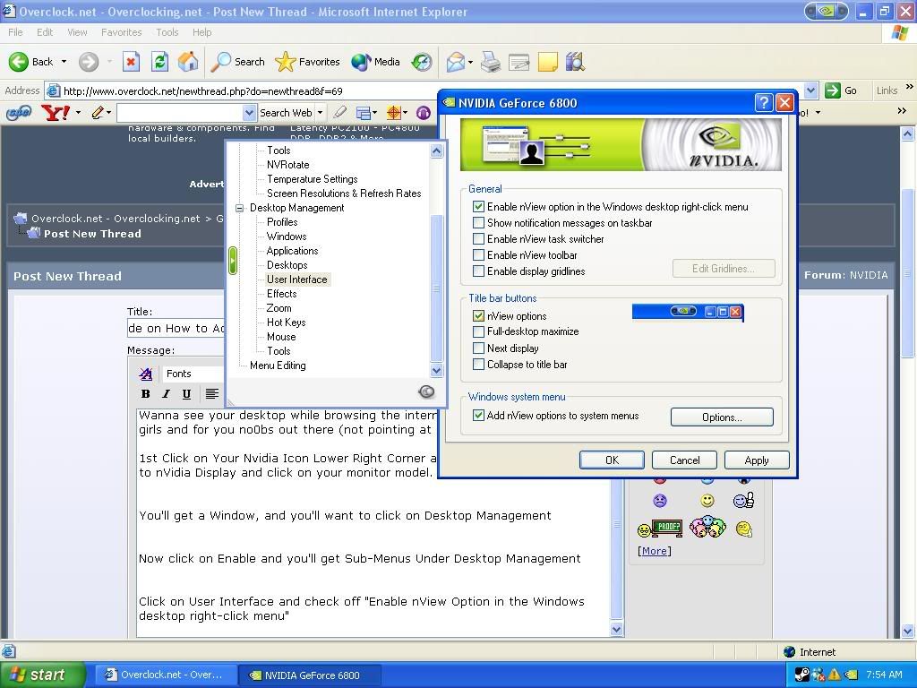Insert the yellow smiling face smiley
The height and width of the screenshot is (688, 917).
[707, 500]
